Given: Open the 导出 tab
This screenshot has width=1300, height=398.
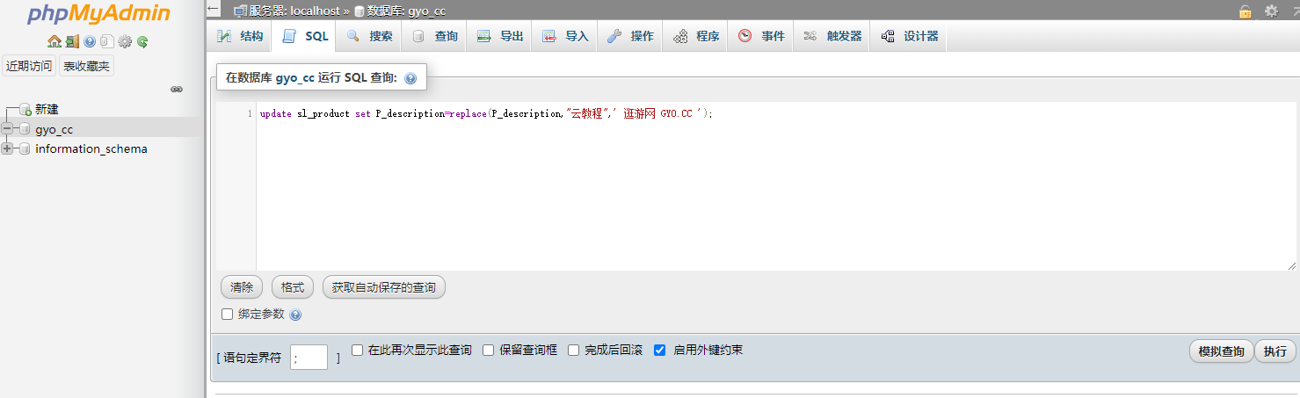Looking at the screenshot, I should (x=500, y=36).
